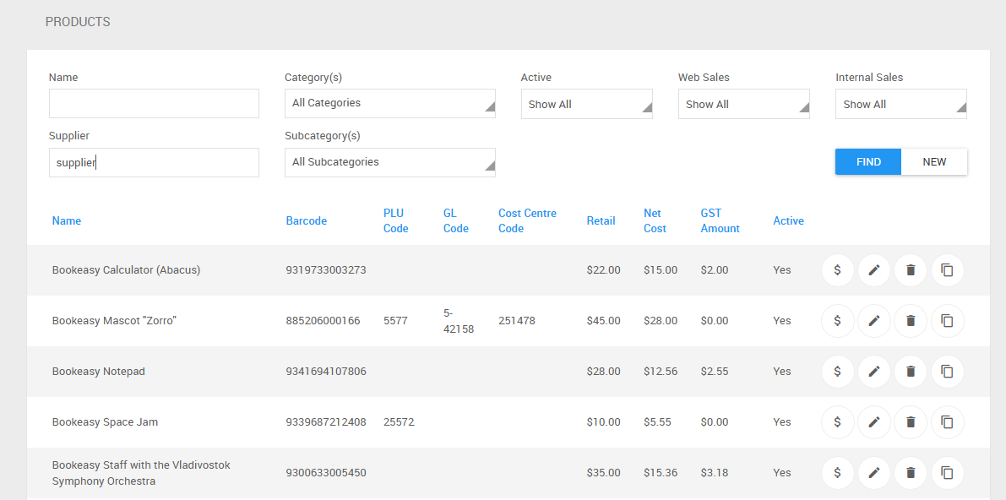Sort by the PLU Code column
1006x500 pixels.
pos(396,220)
